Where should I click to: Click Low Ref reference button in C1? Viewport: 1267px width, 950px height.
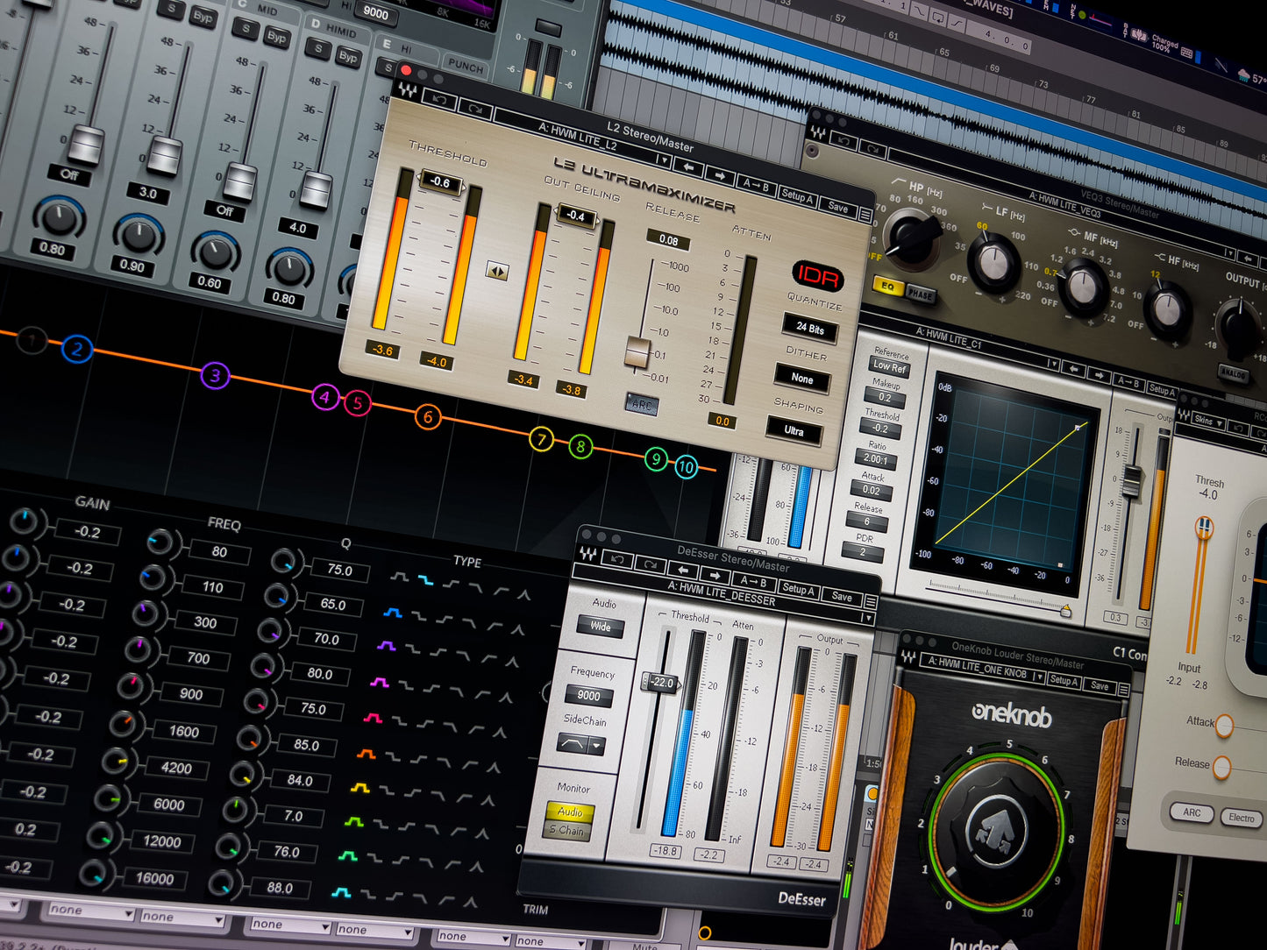point(889,366)
